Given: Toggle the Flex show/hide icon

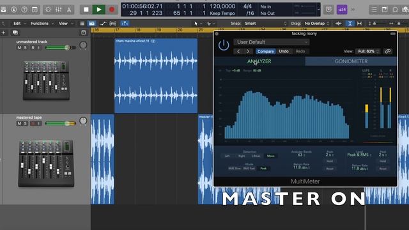Looking at the screenshot, I should [x=113, y=24].
